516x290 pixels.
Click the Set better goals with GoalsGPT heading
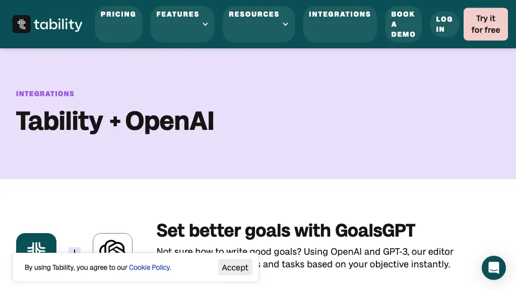pyautogui.click(x=286, y=231)
